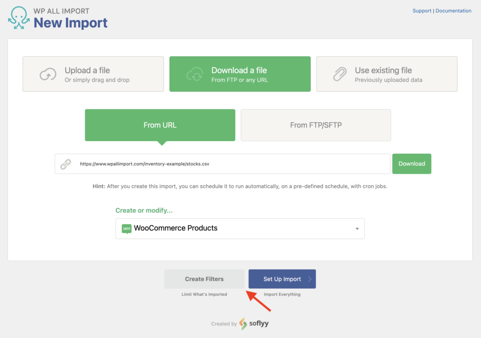Click inside the stocks.csv URL input field
Viewport: 481px width, 338px height.
(x=211, y=164)
